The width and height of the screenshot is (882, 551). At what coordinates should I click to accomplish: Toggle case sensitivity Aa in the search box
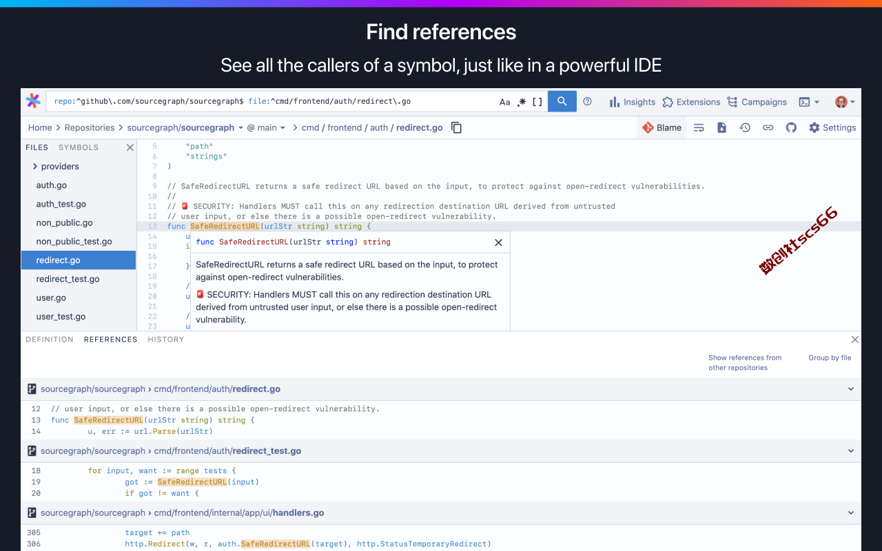[x=505, y=102]
